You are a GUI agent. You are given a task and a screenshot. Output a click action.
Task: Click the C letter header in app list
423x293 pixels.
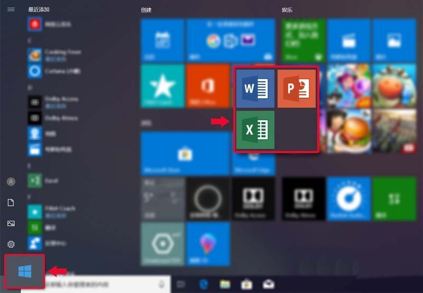30,41
